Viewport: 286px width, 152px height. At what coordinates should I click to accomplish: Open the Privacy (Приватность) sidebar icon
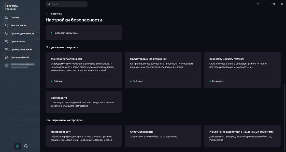tap(7, 42)
